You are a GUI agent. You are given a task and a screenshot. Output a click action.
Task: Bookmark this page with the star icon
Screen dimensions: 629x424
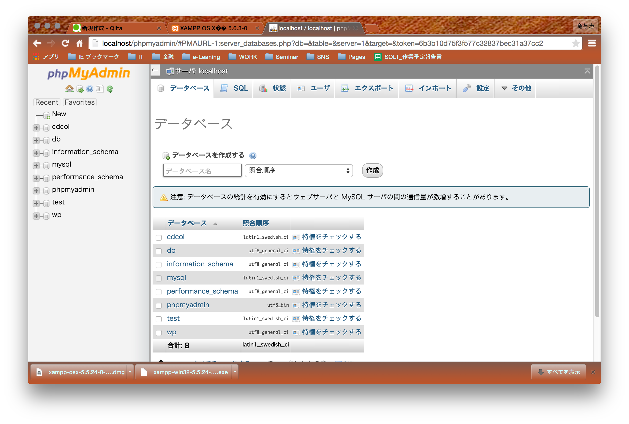(x=576, y=43)
